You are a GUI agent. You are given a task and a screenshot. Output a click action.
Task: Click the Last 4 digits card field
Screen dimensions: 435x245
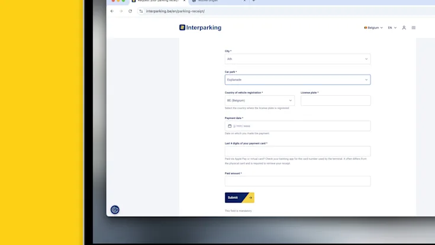(297, 151)
